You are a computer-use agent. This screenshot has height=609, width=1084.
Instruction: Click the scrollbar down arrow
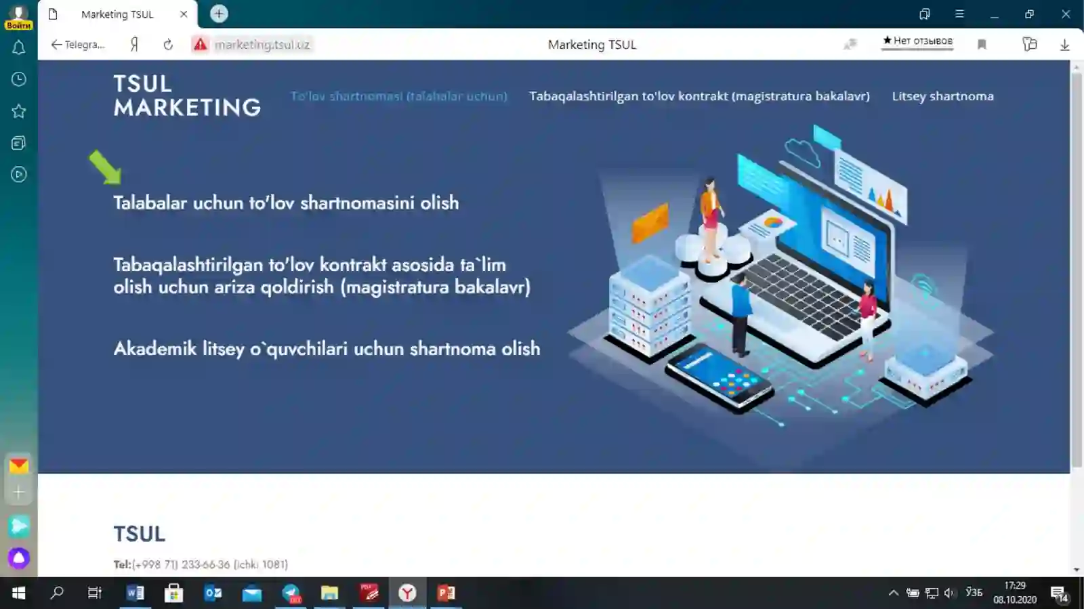pyautogui.click(x=1077, y=570)
